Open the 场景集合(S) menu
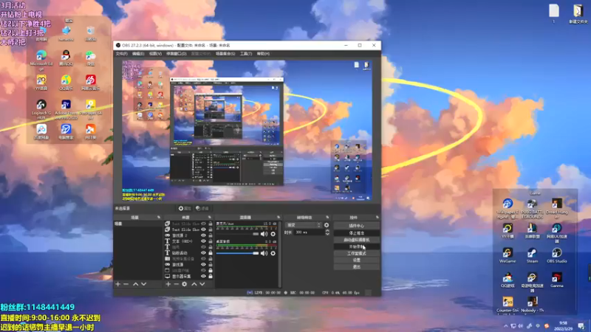This screenshot has width=591, height=332. coord(225,54)
